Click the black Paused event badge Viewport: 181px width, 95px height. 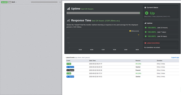coord(70,70)
